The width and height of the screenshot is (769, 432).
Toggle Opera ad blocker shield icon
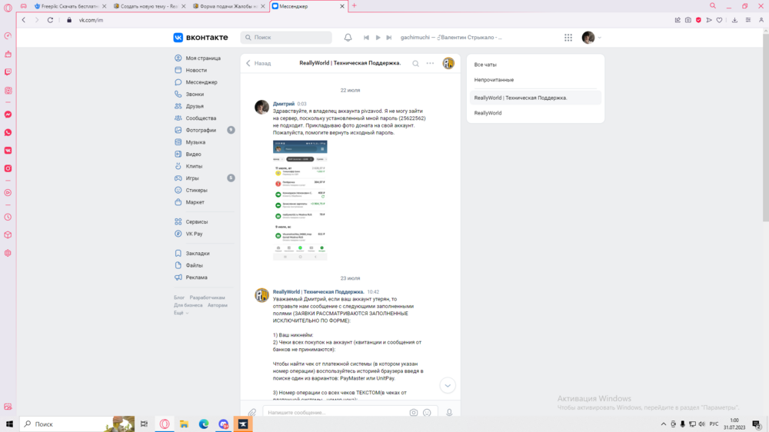pos(698,20)
